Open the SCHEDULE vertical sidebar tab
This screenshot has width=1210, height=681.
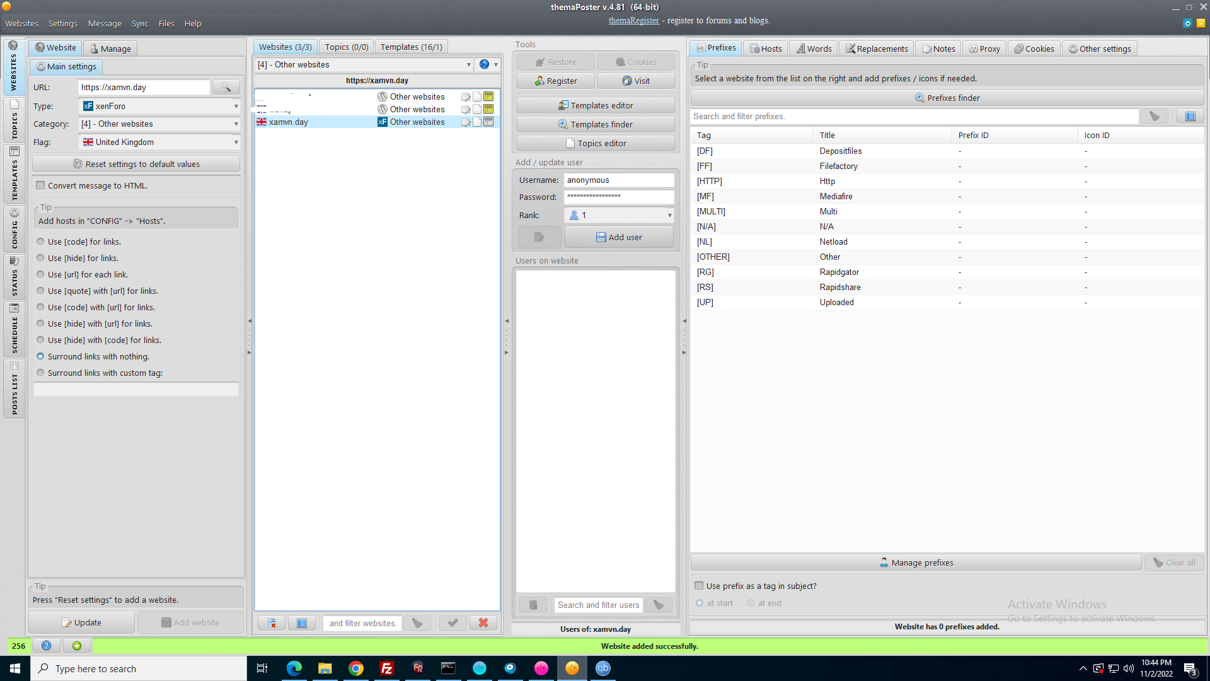click(14, 328)
